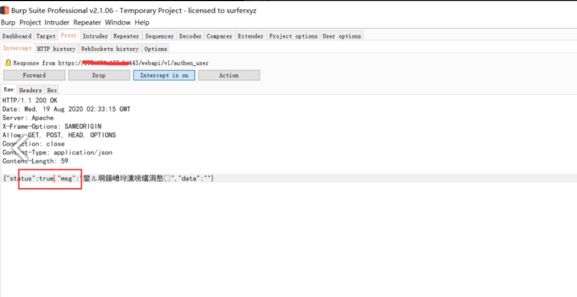Click the X-Frame-Options: SAMEORIGIN line
Viewport: 577px width, 297px height.
pos(52,126)
